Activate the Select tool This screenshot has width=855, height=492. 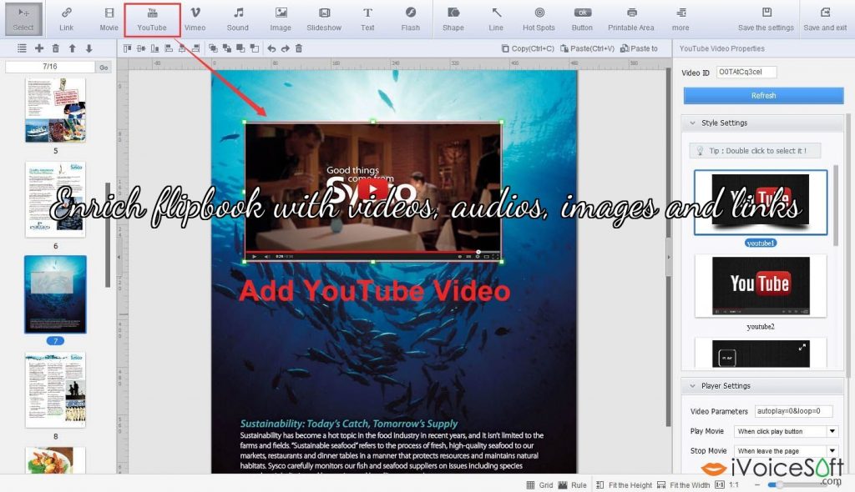23,19
